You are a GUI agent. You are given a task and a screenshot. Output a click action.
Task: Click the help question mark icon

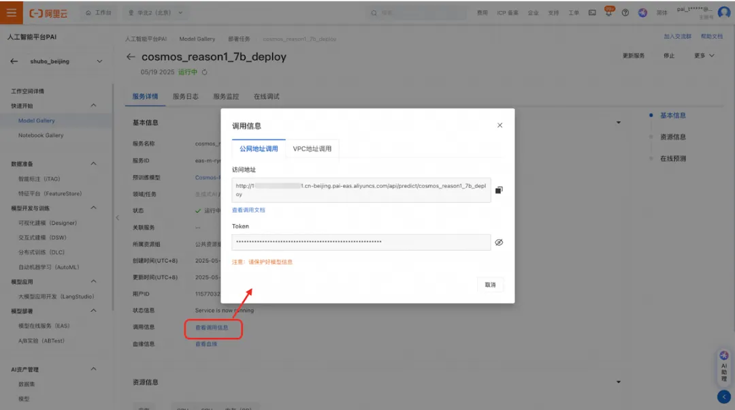click(624, 12)
